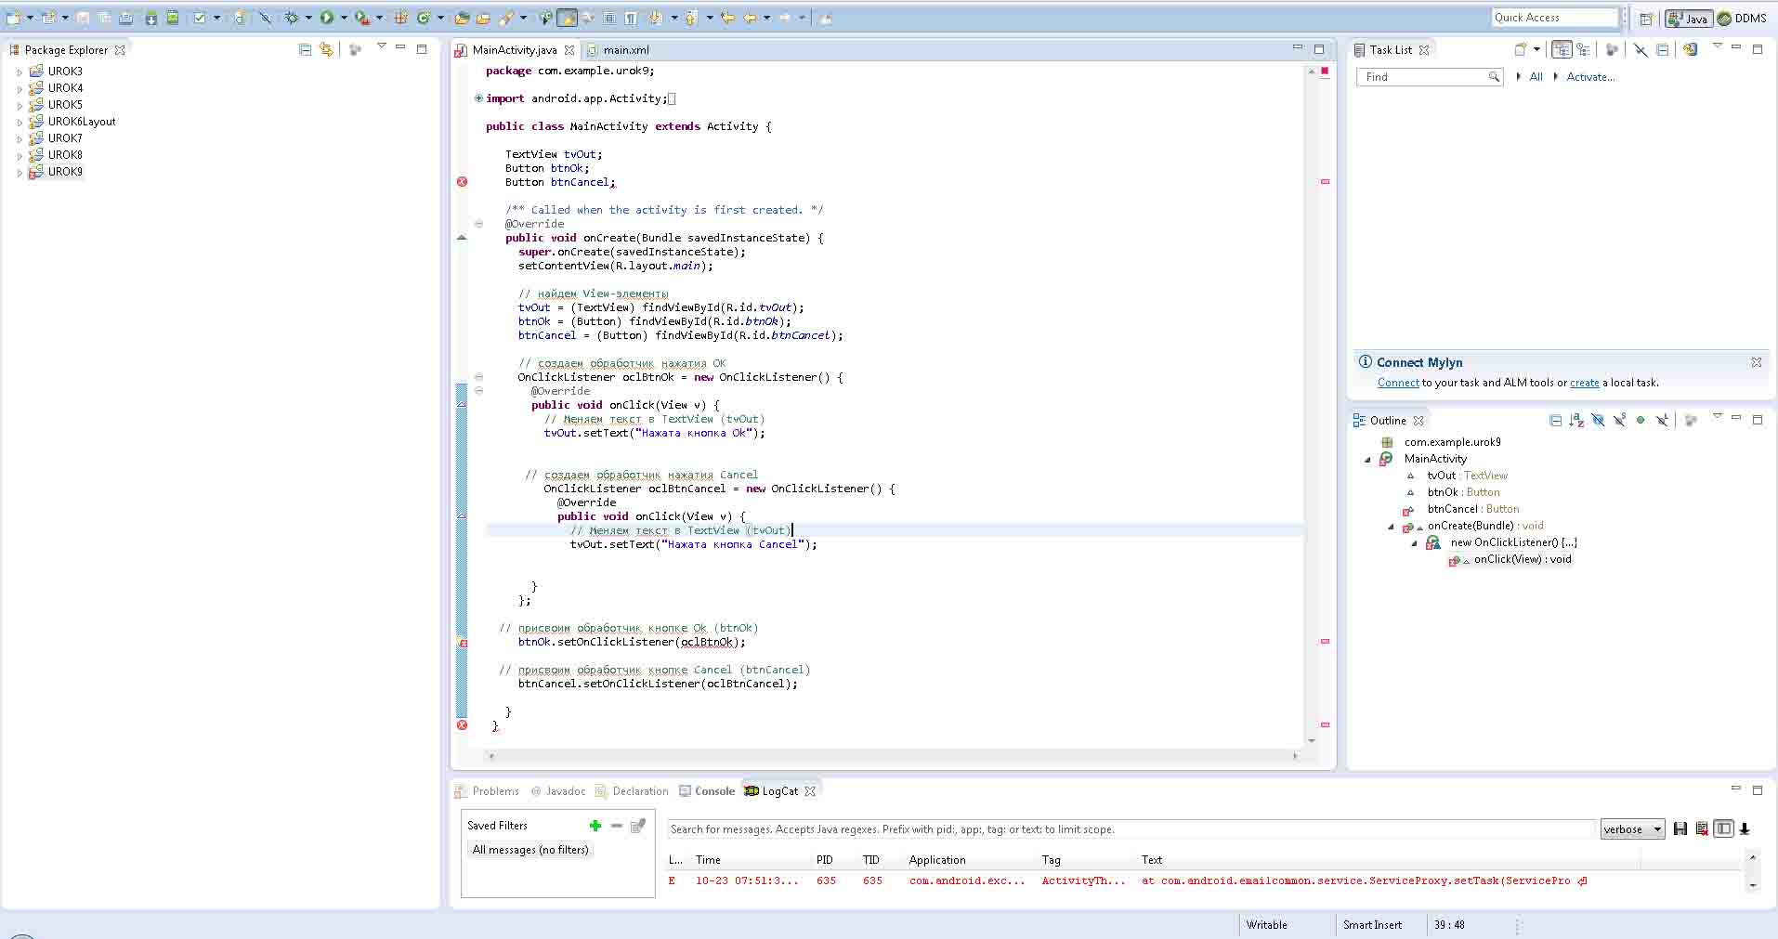Expand the UROK4 project

point(20,88)
